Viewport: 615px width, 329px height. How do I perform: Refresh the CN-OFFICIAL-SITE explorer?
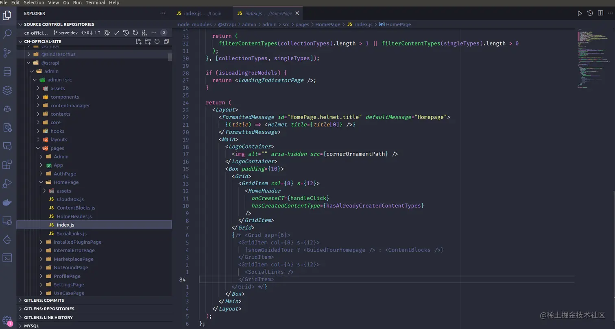pyautogui.click(x=157, y=41)
